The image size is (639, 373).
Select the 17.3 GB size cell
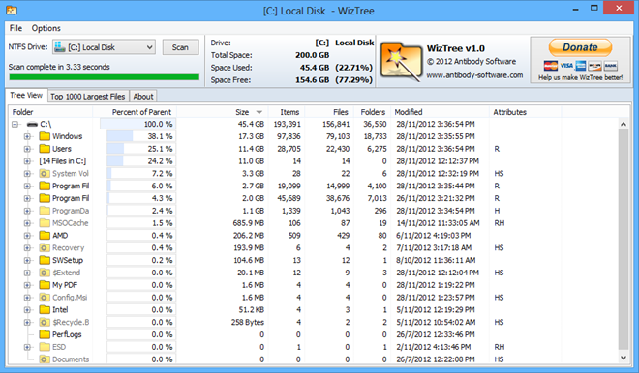[251, 136]
